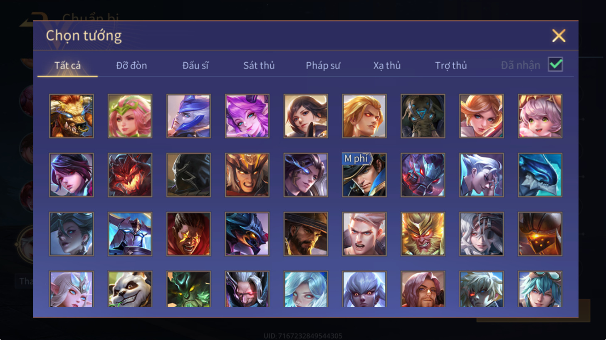Open the 'Sát thủ' tab
The width and height of the screenshot is (606, 340).
pos(259,65)
